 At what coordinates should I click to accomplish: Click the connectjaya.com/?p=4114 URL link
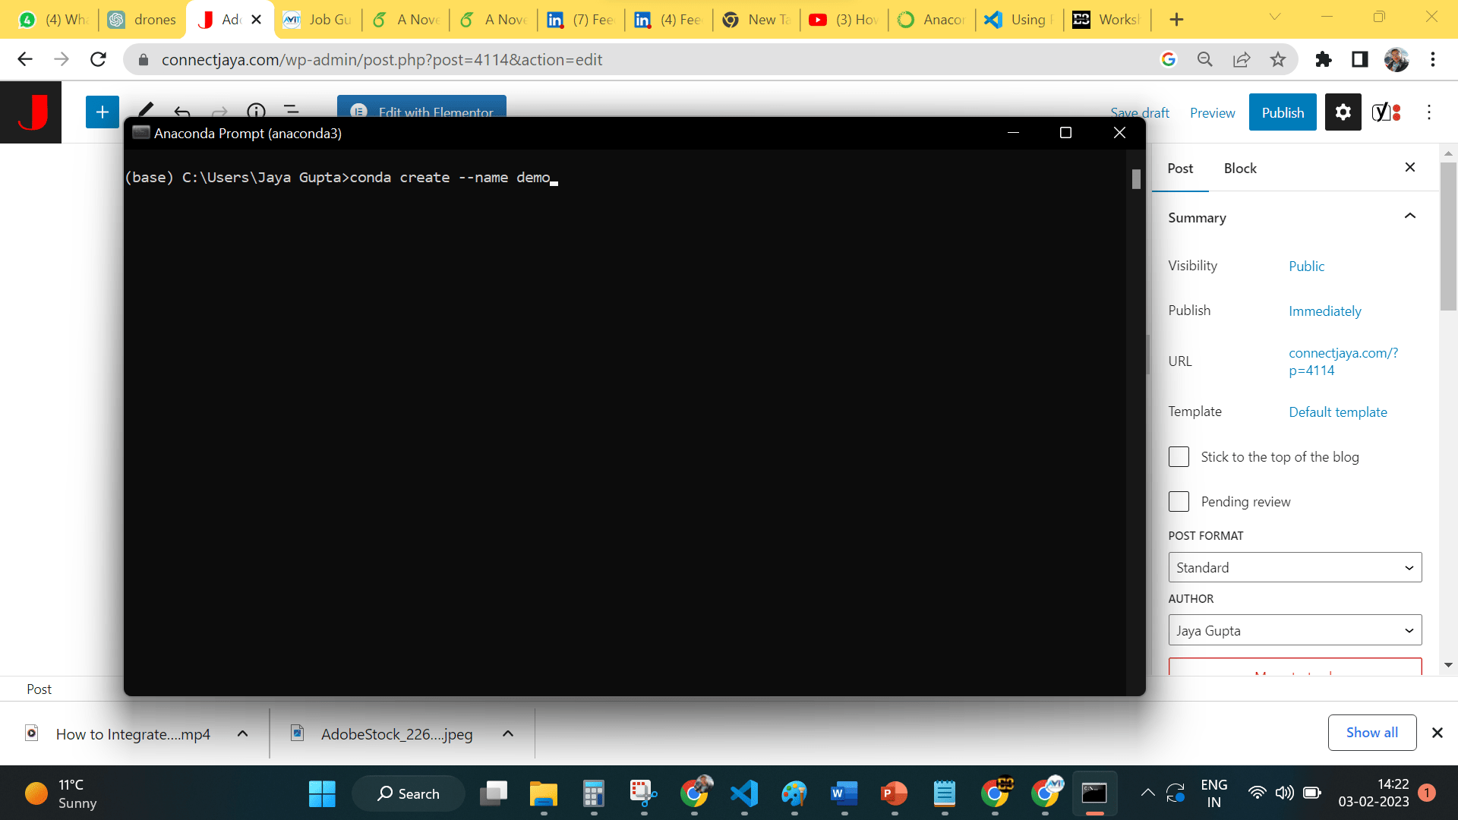click(x=1344, y=361)
